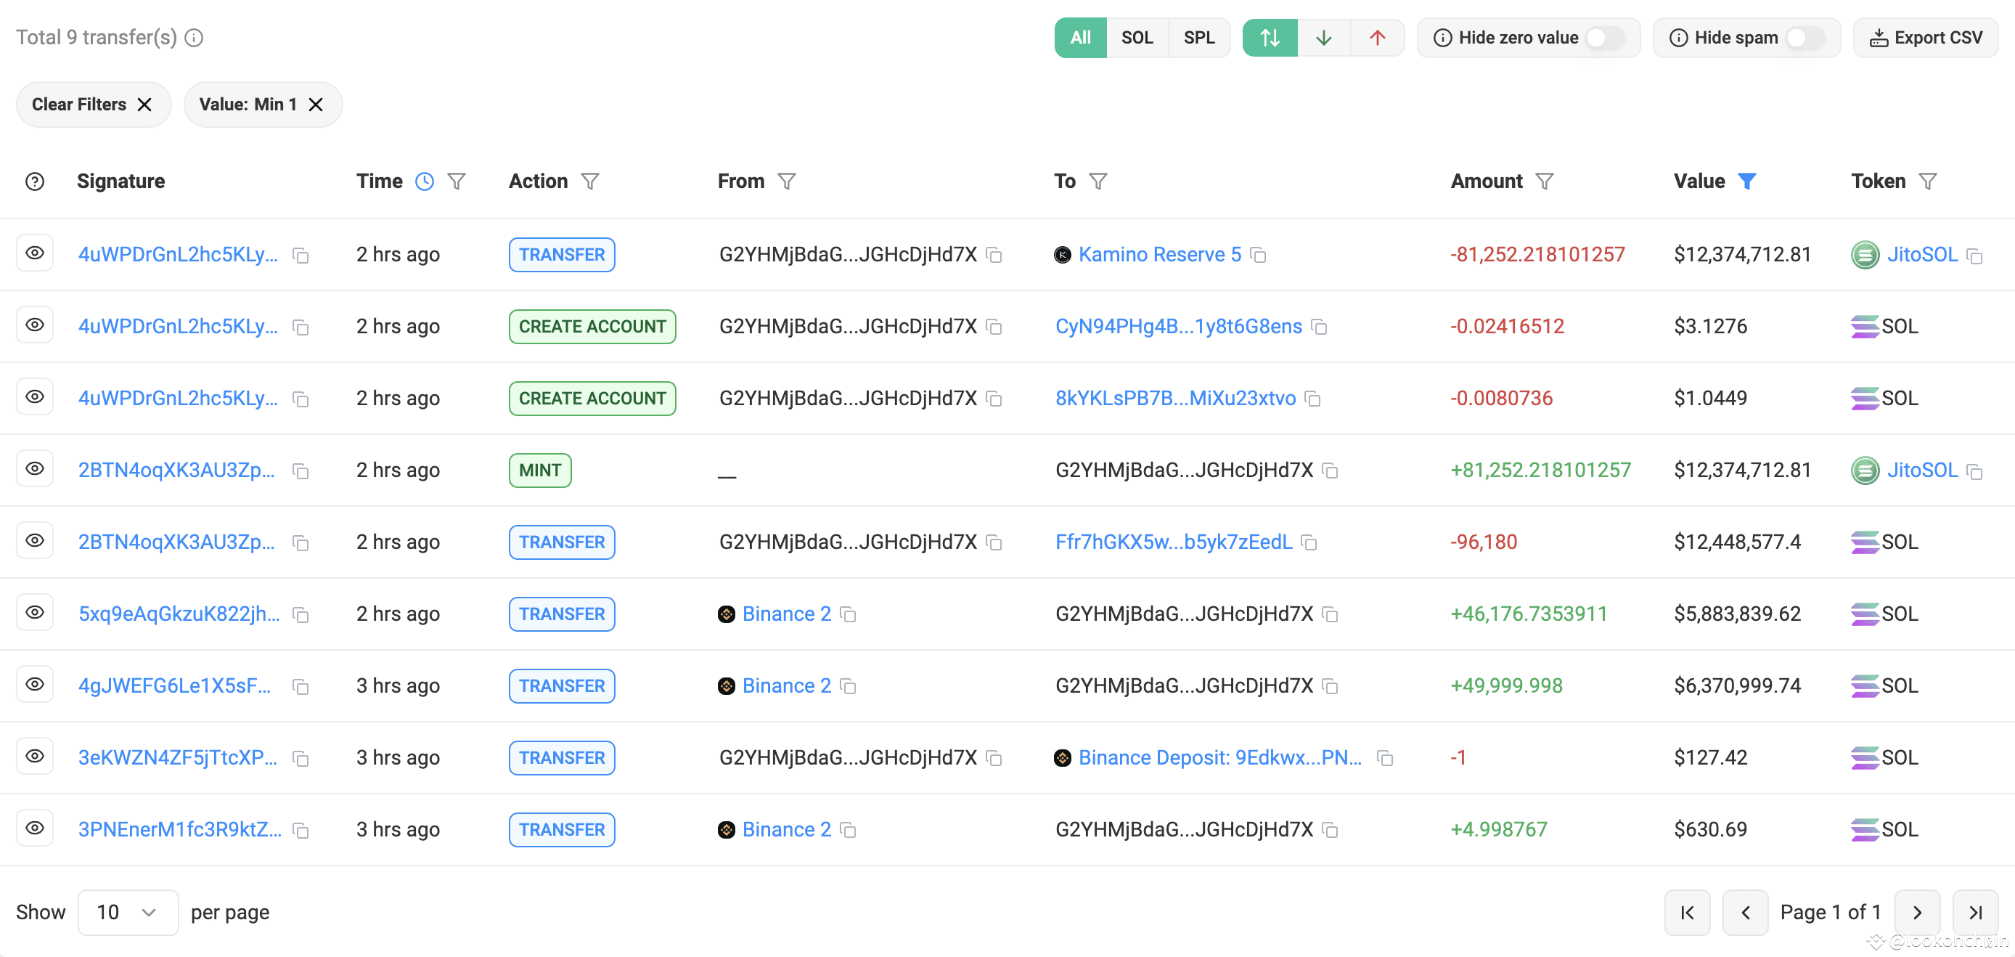Open the Token column filter
The width and height of the screenshot is (2015, 957).
[x=1928, y=182]
